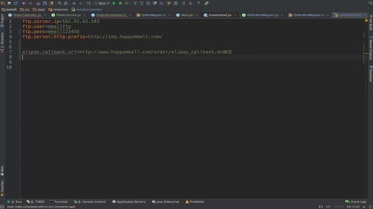This screenshot has width=373, height=209.
Task: Open the Project tool window sidebar
Action: 2,21
